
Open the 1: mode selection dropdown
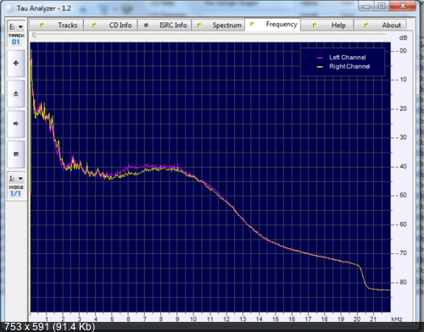coord(16,179)
